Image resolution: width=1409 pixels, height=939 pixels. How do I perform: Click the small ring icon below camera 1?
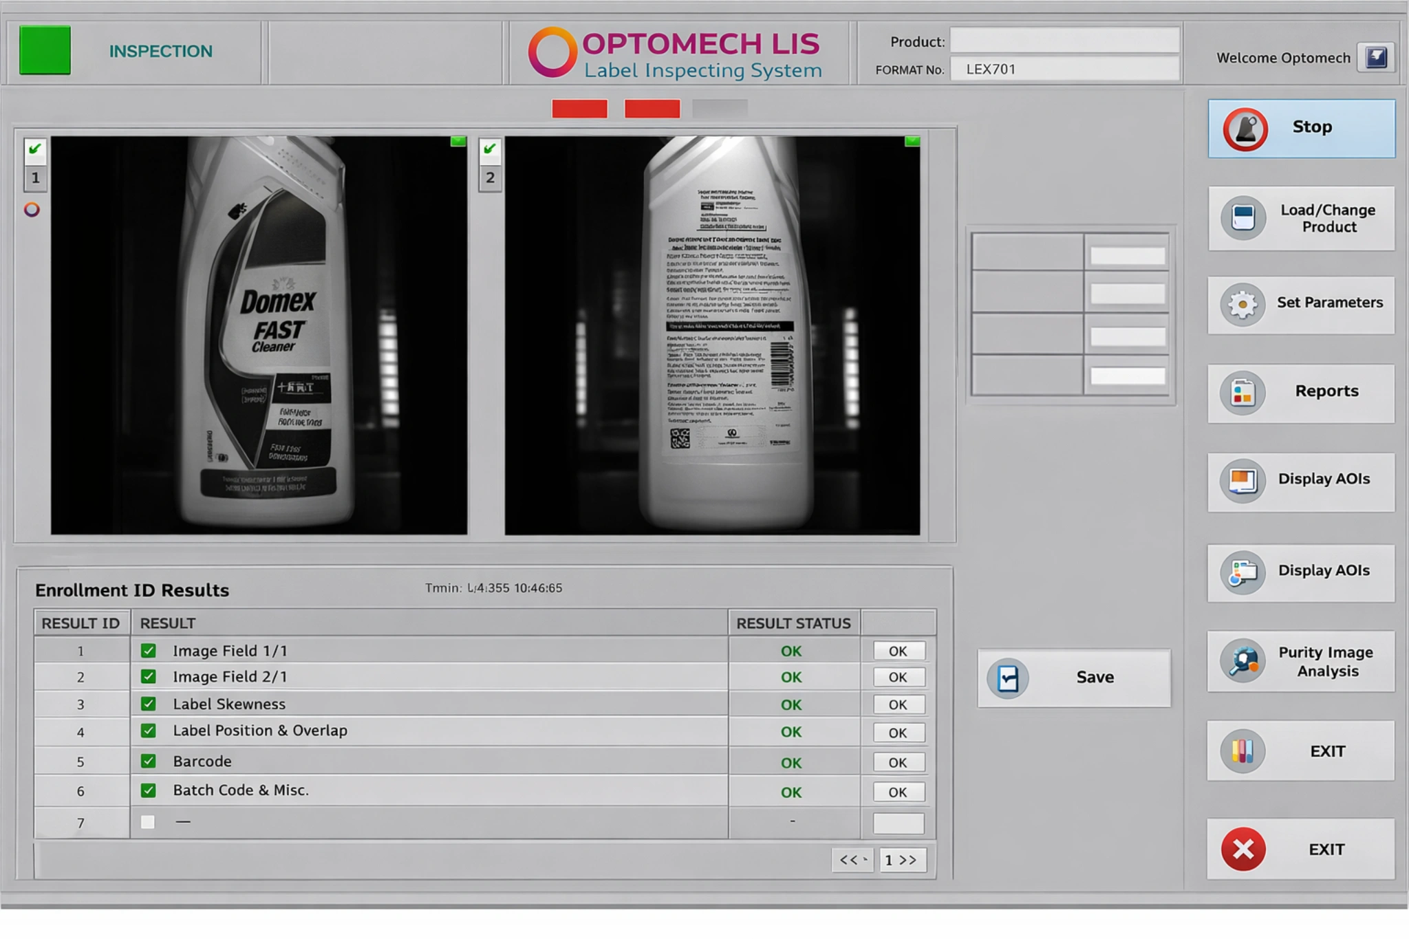tap(32, 209)
